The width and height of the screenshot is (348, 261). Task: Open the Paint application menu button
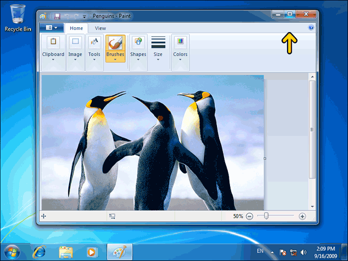[x=52, y=28]
